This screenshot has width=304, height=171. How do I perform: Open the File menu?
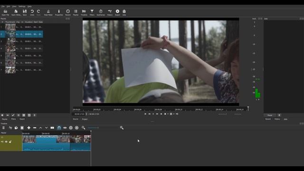tap(3, 6)
